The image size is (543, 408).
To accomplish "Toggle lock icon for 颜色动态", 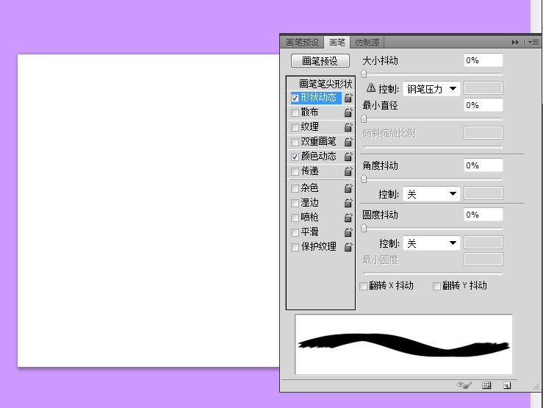I will click(x=348, y=157).
